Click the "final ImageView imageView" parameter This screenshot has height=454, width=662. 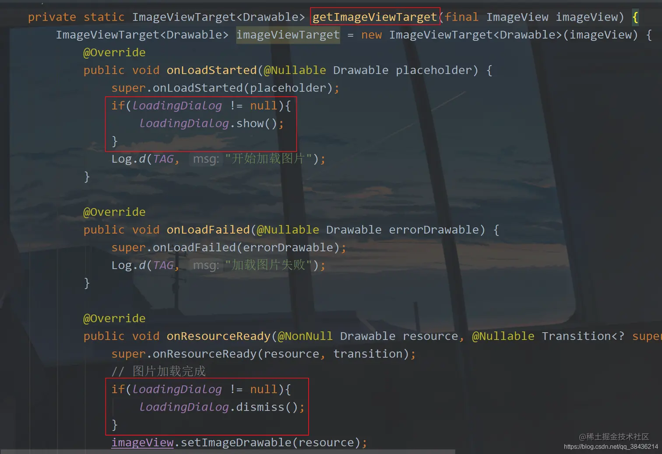531,17
